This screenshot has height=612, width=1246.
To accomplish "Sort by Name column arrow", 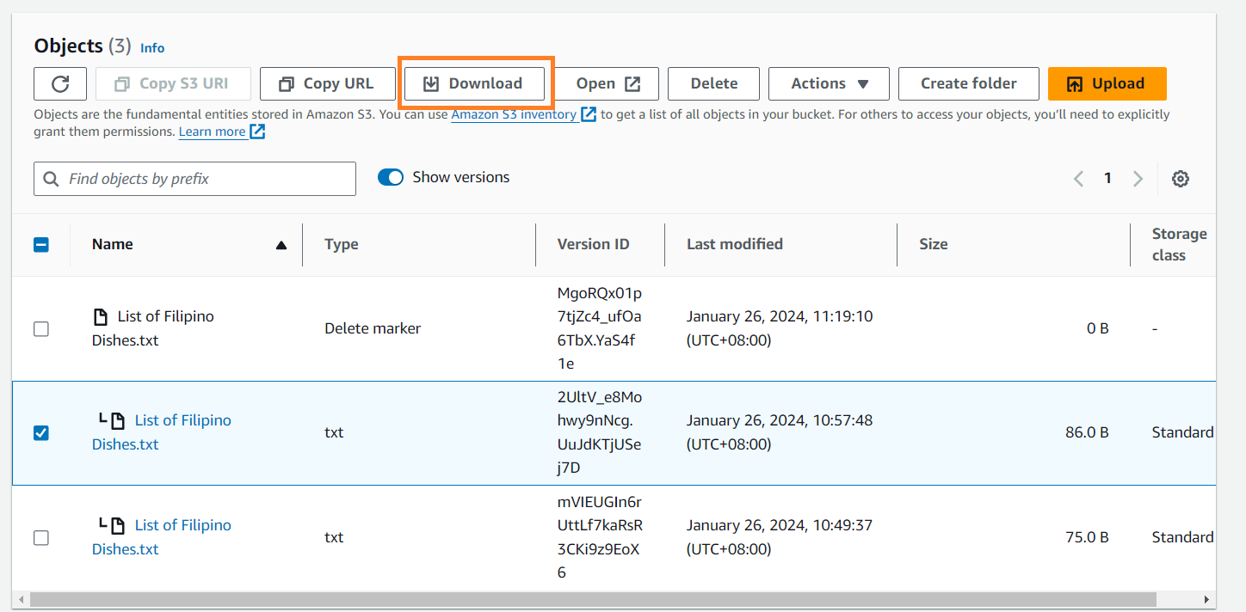I will tap(281, 245).
